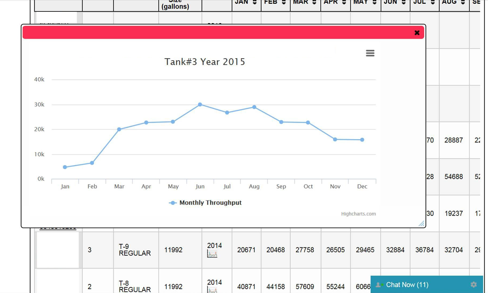The image size is (488, 293).
Task: Sort by the JUN column arrows
Action: [x=403, y=2]
